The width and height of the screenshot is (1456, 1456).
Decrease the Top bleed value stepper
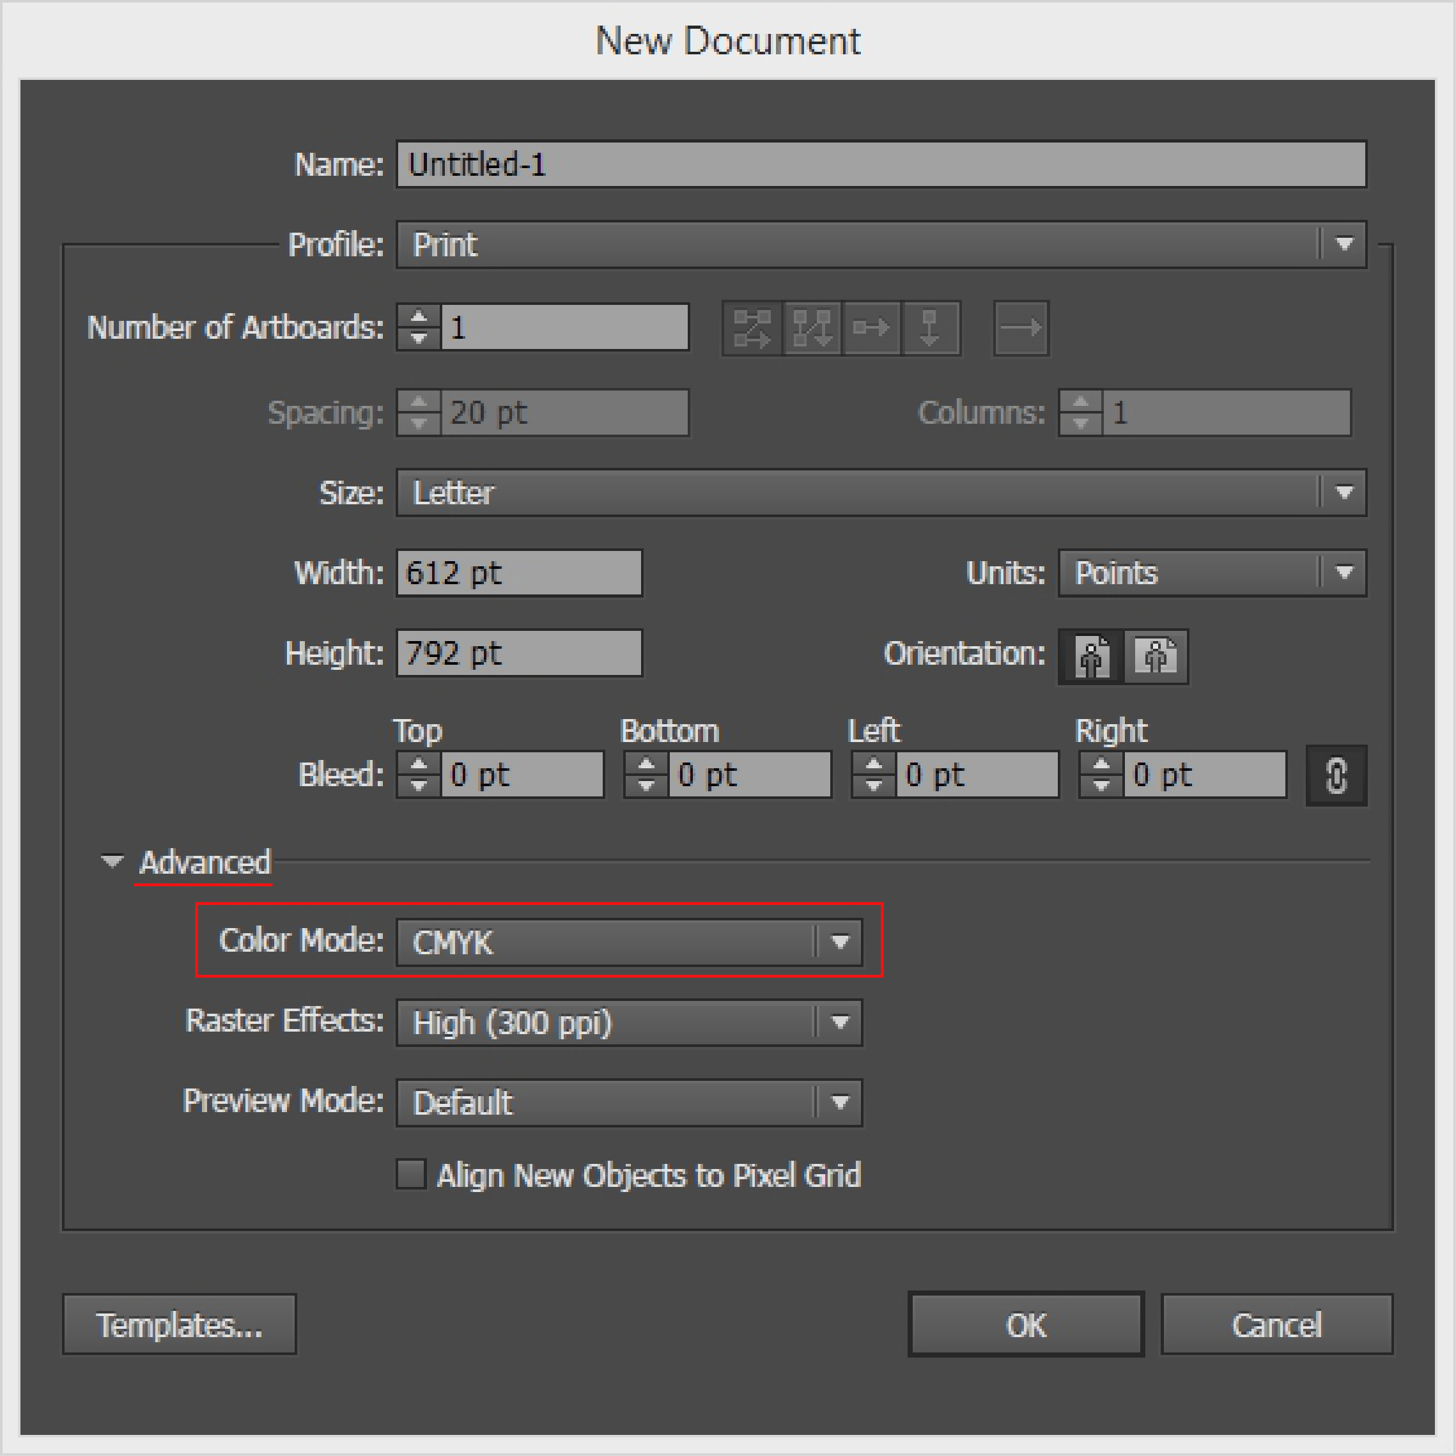click(x=418, y=786)
